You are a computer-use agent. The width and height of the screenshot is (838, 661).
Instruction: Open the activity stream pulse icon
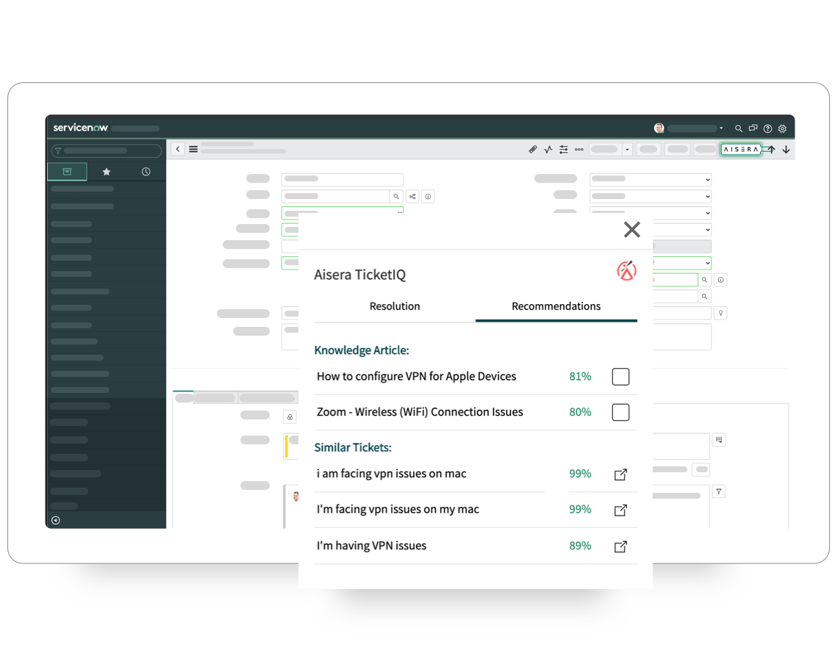pos(548,150)
